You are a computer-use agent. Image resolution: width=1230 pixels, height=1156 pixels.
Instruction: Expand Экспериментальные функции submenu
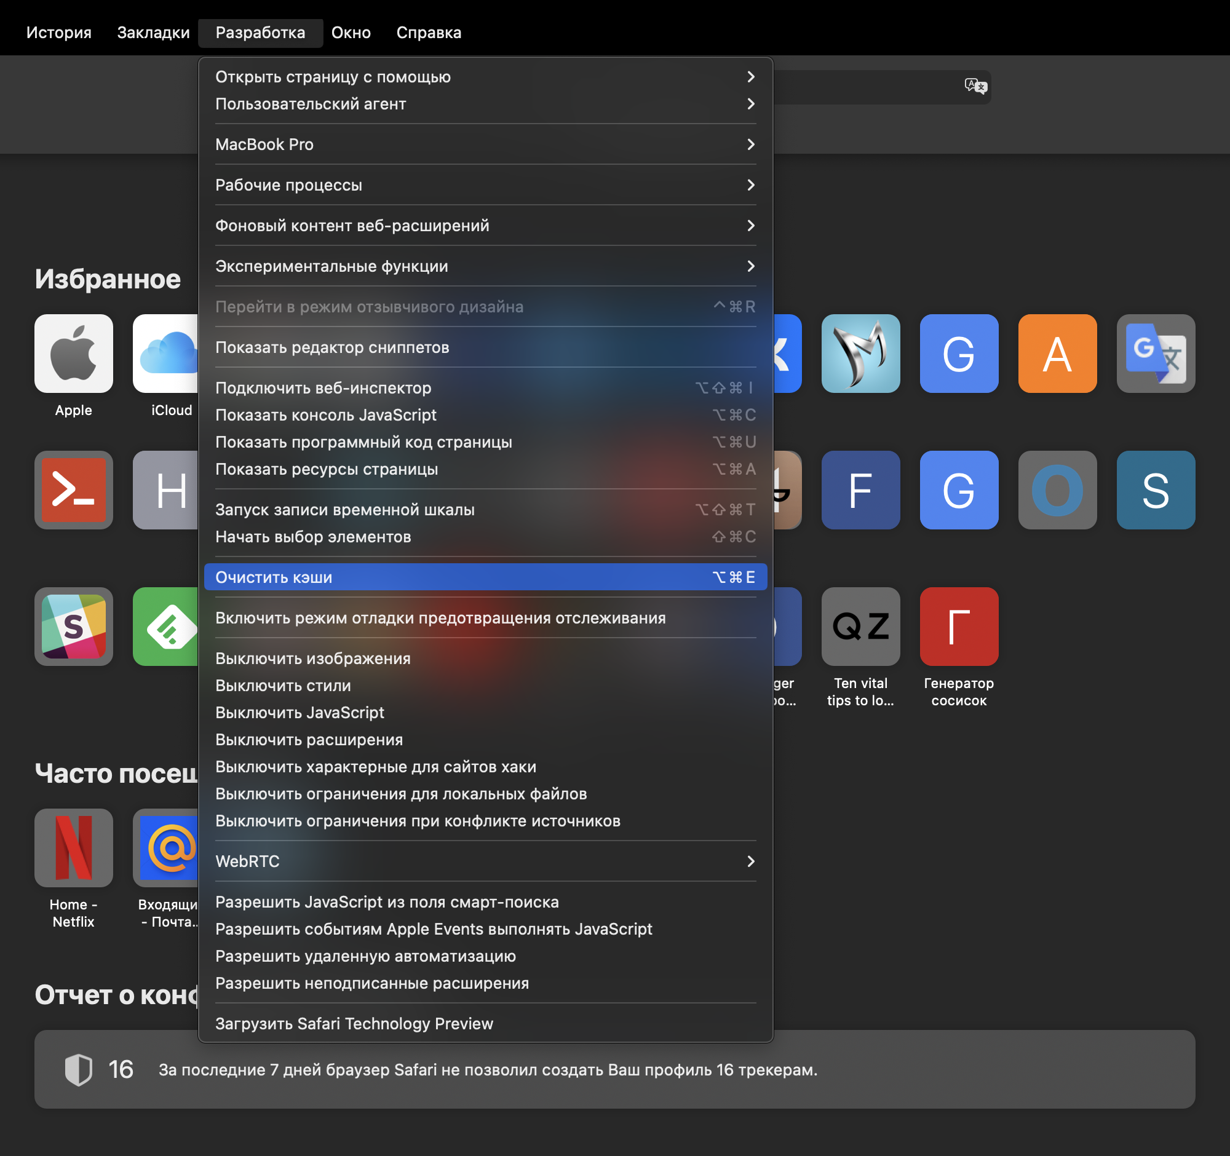(x=486, y=267)
